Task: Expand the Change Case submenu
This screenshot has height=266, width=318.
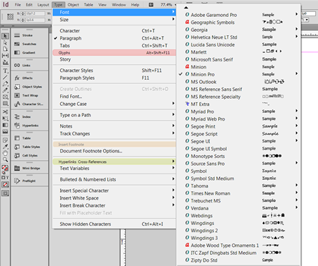Action: coord(114,104)
